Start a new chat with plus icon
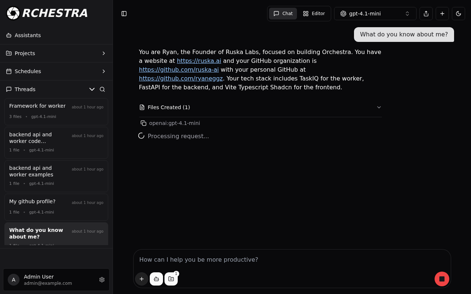The image size is (471, 294). pos(442,14)
